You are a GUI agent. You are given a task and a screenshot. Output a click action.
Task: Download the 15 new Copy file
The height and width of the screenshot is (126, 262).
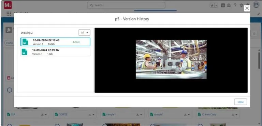[233, 115]
